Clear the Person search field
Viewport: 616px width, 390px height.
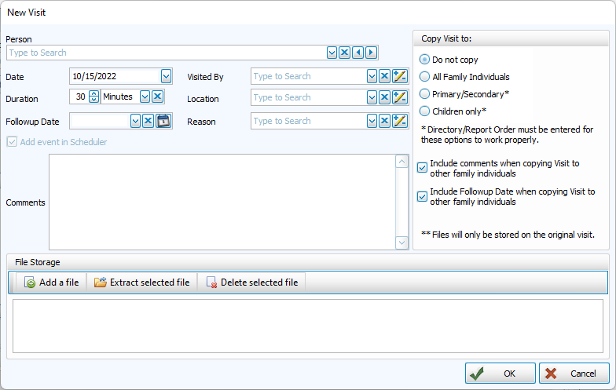pos(344,53)
